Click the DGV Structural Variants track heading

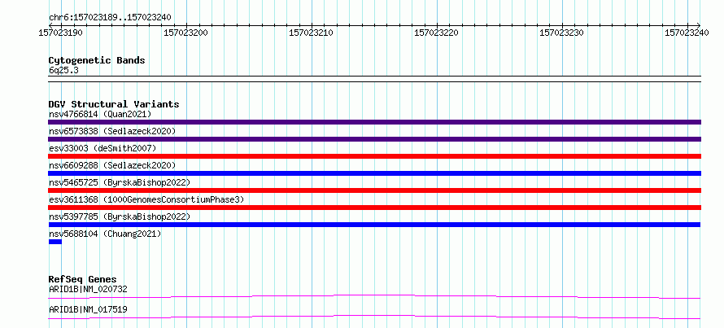pyautogui.click(x=114, y=104)
